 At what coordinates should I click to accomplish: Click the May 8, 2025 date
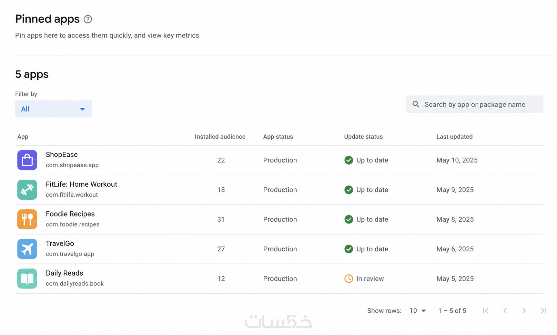click(455, 219)
